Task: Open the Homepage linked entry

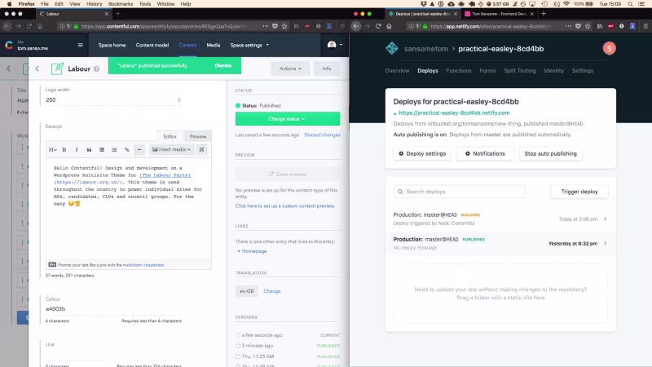Action: [x=254, y=251]
